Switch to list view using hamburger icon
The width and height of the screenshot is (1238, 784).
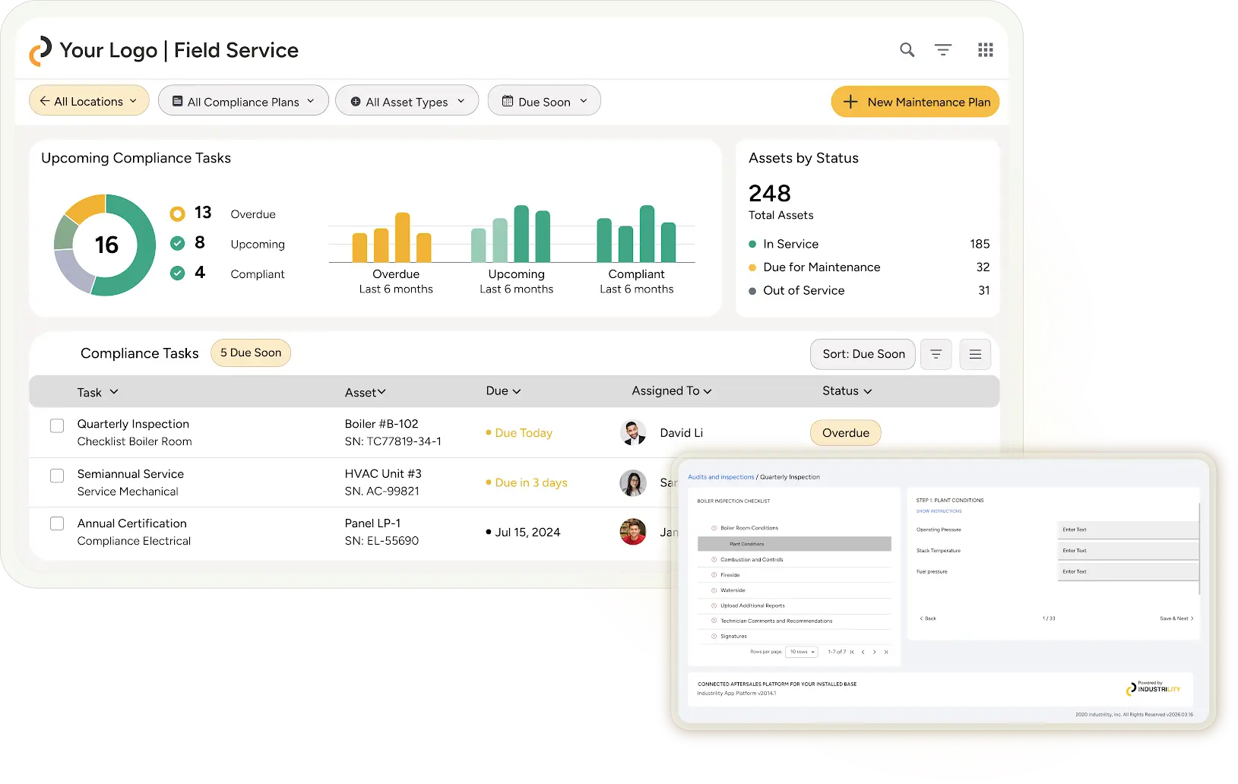[x=975, y=354]
